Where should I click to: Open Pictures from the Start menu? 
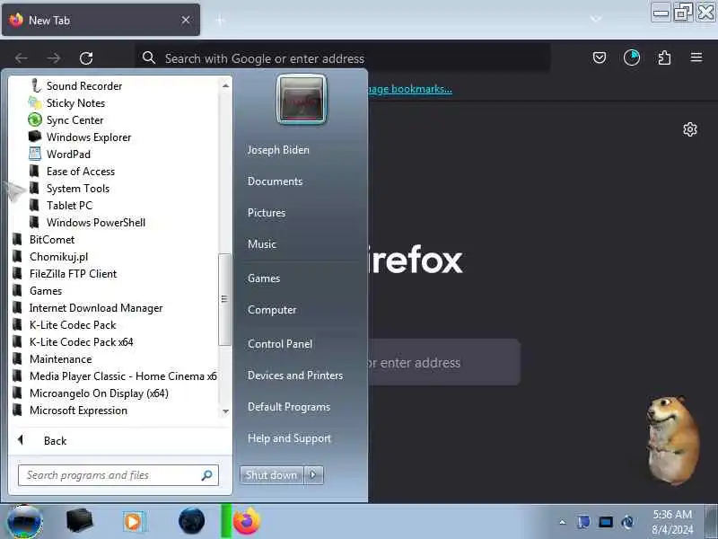pyautogui.click(x=267, y=213)
